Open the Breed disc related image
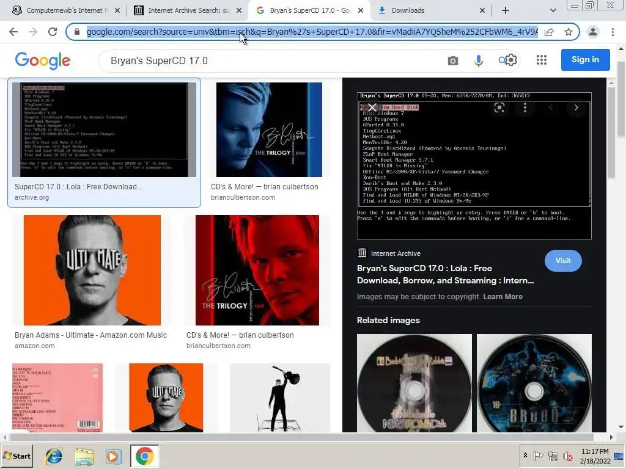 (x=534, y=384)
